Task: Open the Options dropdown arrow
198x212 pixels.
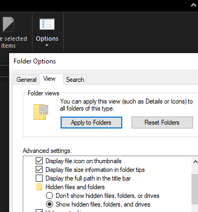Action: click(x=47, y=46)
